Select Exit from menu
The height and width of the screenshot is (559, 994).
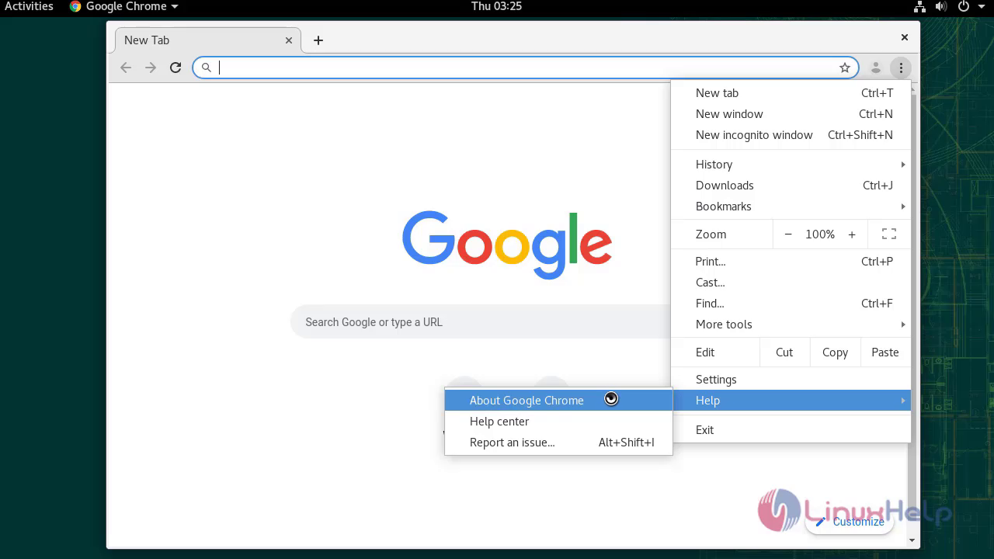pos(791,430)
